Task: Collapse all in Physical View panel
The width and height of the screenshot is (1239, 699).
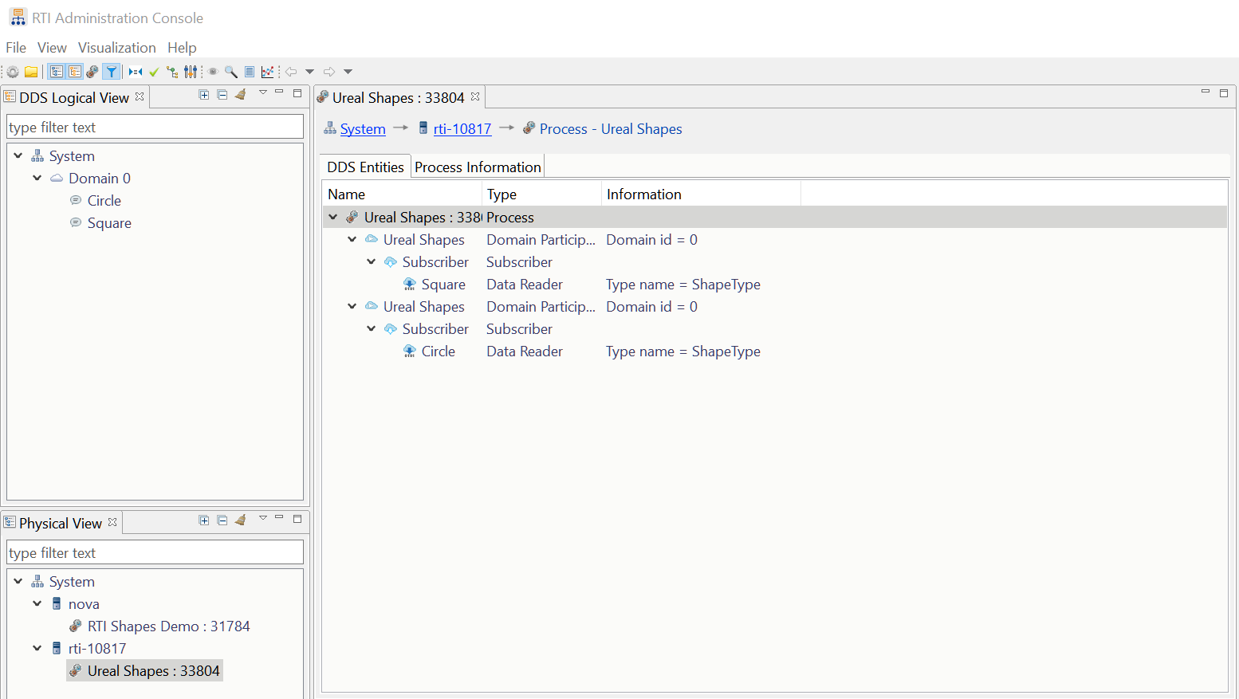Action: 222,520
